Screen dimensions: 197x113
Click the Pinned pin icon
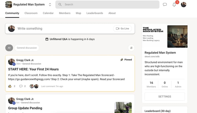point(122,60)
